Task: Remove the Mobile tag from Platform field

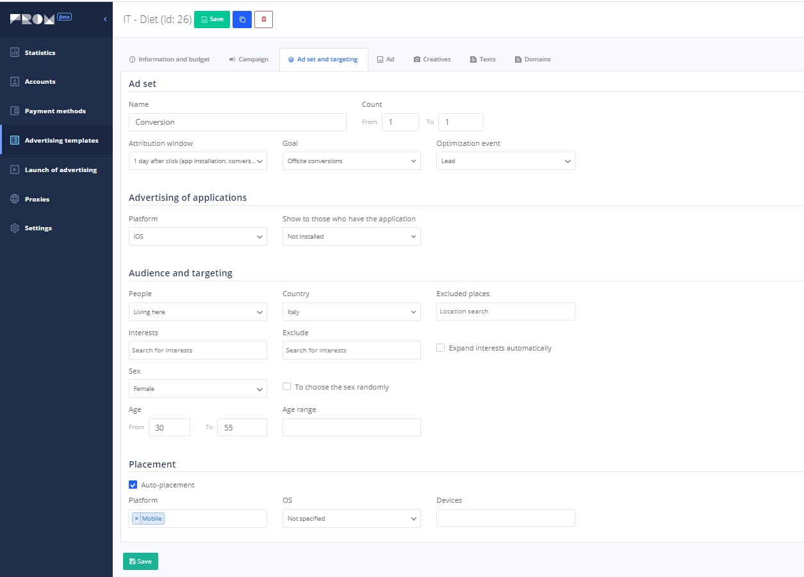Action: (136, 519)
